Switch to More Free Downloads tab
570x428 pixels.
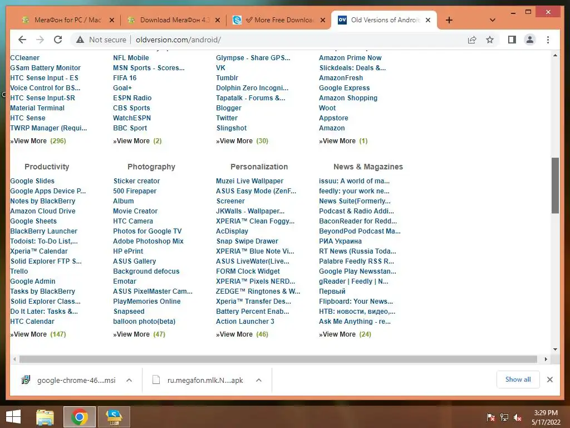click(x=278, y=20)
